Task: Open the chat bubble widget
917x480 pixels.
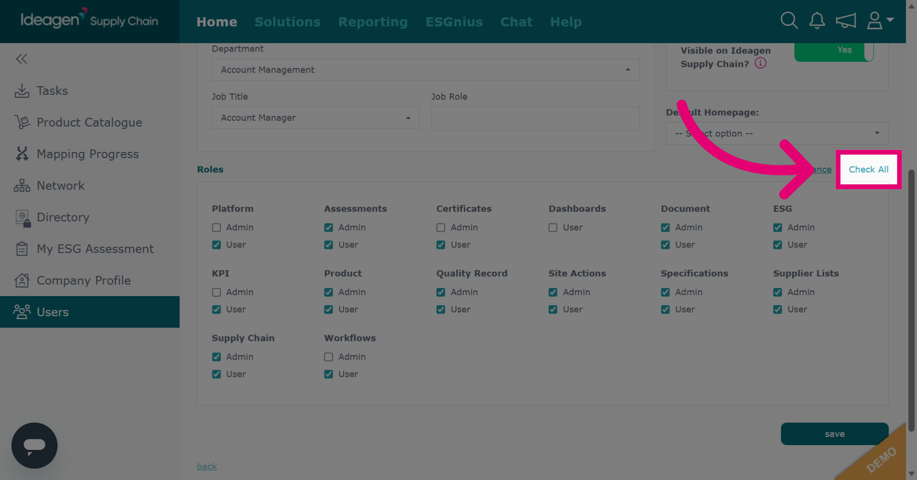Action: tap(34, 446)
